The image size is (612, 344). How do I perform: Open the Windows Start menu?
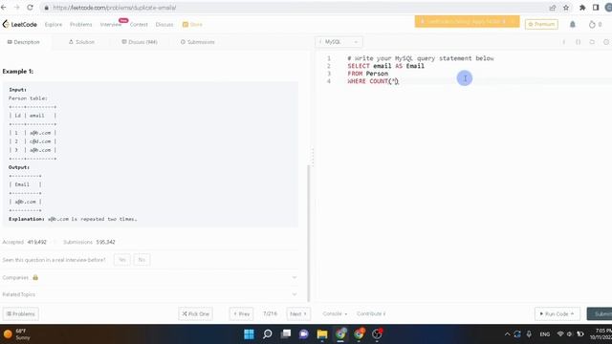click(249, 334)
